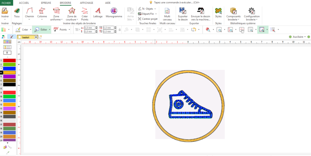Close the basket document tab
The height and width of the screenshot is (156, 311).
pyautogui.click(x=36, y=37)
